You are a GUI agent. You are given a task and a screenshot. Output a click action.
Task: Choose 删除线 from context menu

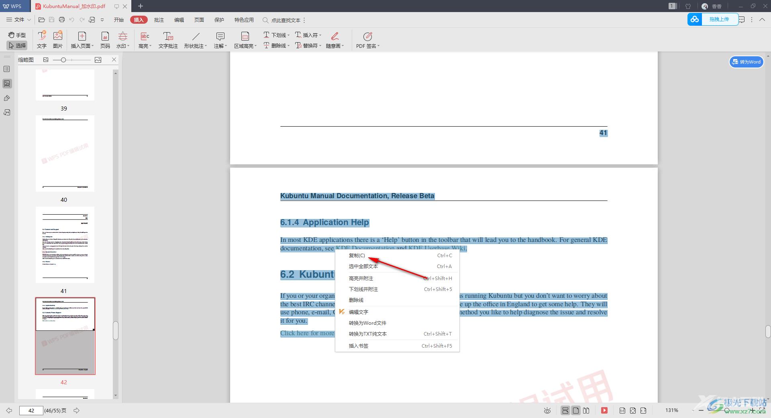(397, 300)
